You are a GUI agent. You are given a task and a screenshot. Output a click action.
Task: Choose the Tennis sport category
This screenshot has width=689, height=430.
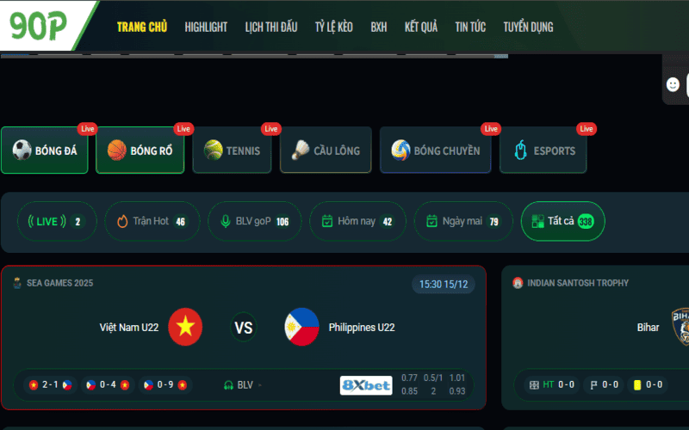(235, 151)
